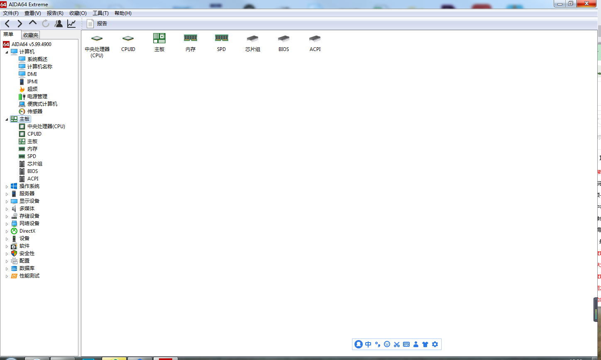601x360 pixels.
Task: Open the CPUID icon in the main pane
Action: point(128,43)
